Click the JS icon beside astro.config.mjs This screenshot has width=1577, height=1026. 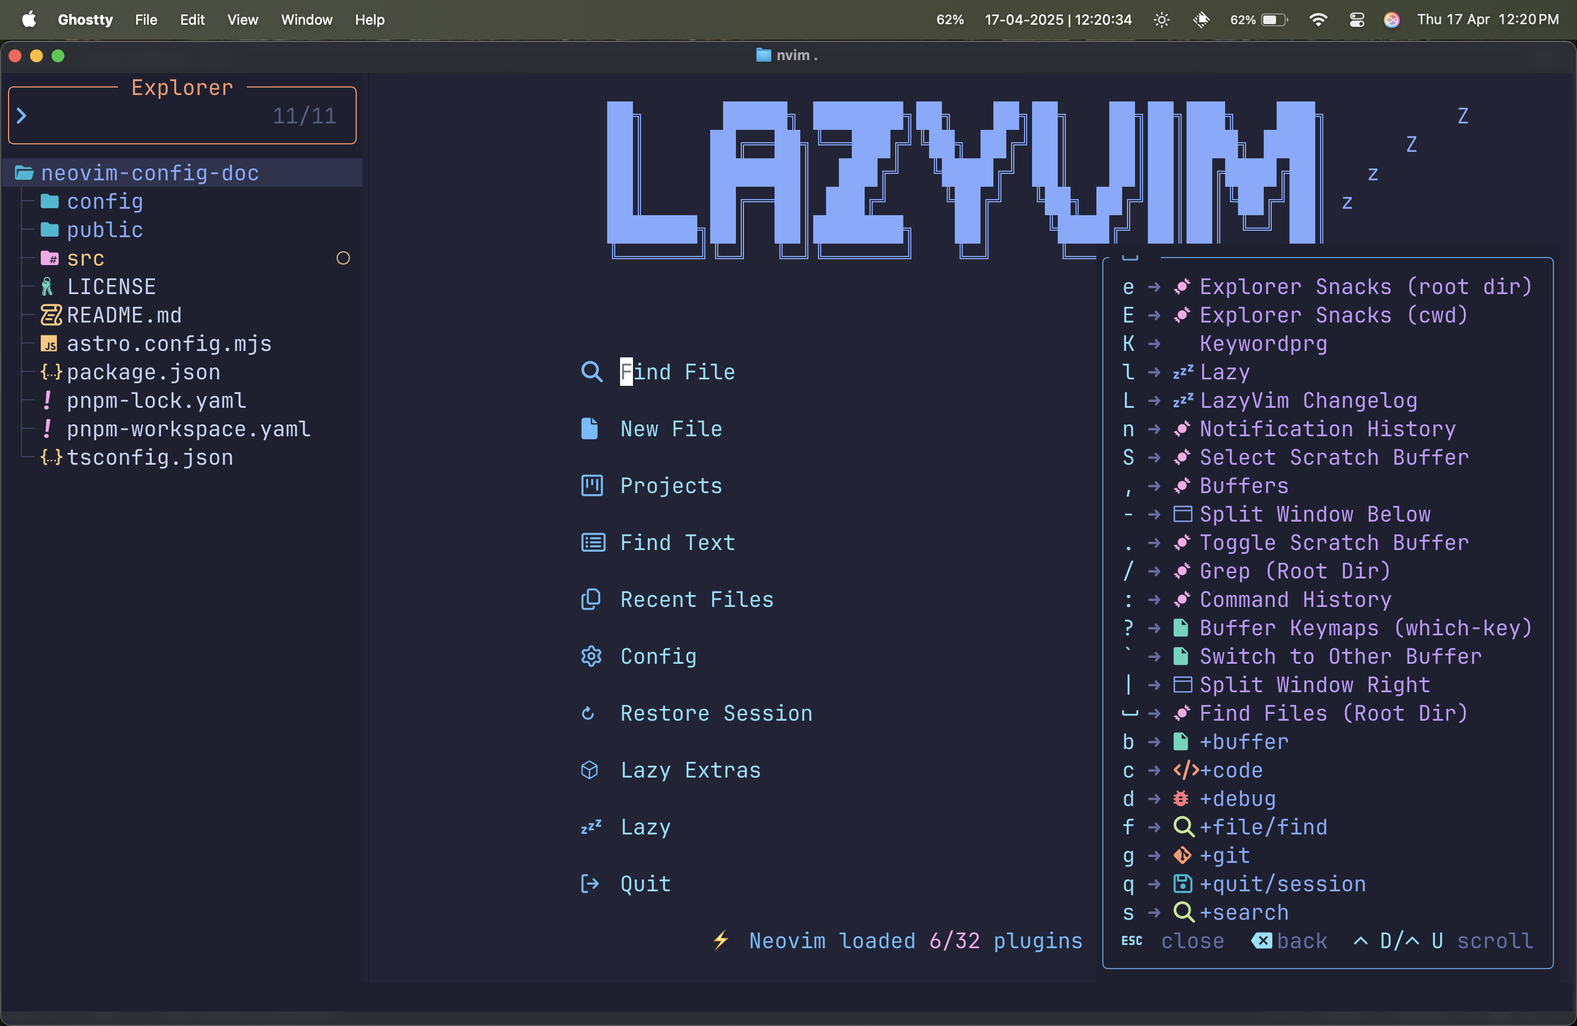tap(49, 344)
